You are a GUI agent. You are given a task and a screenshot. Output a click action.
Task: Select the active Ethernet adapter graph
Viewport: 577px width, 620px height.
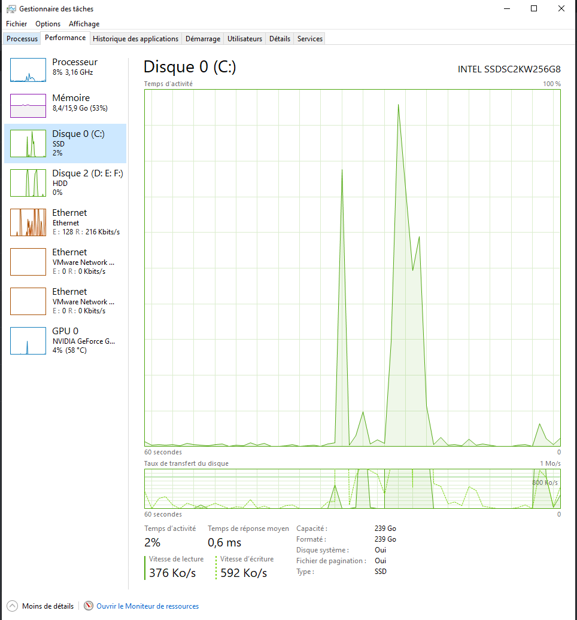pyautogui.click(x=65, y=222)
